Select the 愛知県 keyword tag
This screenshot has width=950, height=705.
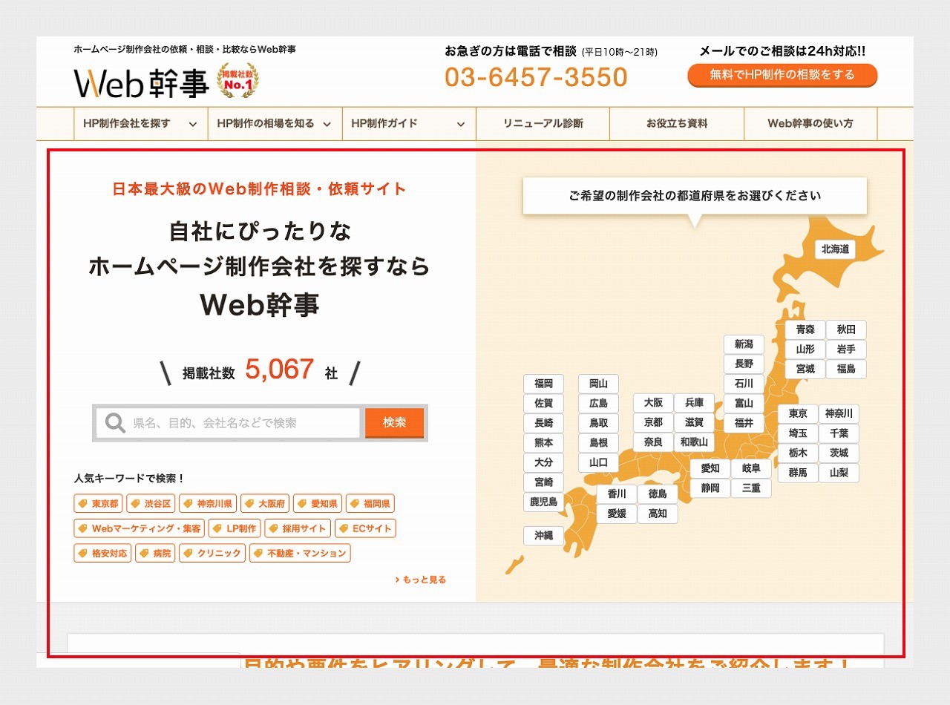click(318, 504)
